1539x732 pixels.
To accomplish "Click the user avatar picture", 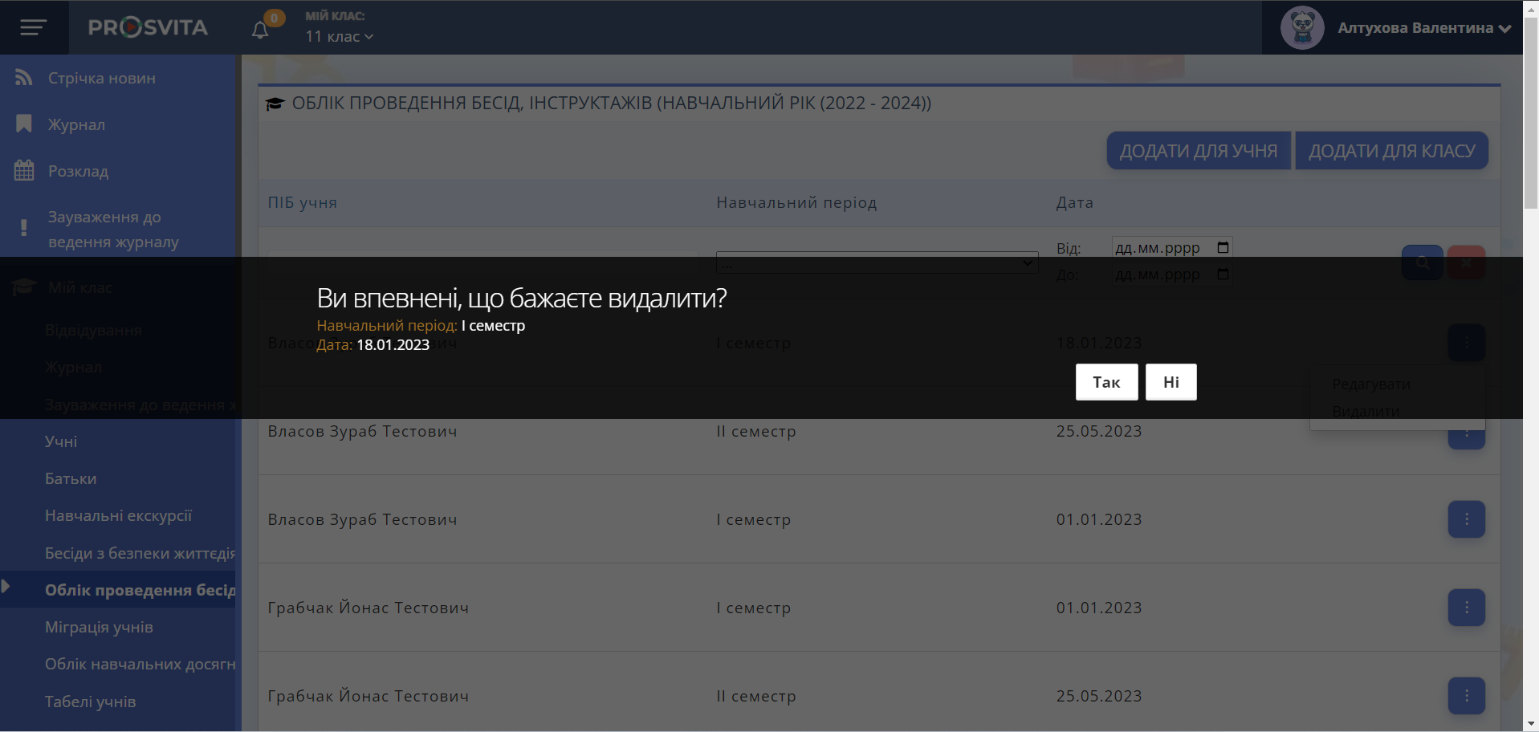I will coord(1301,28).
